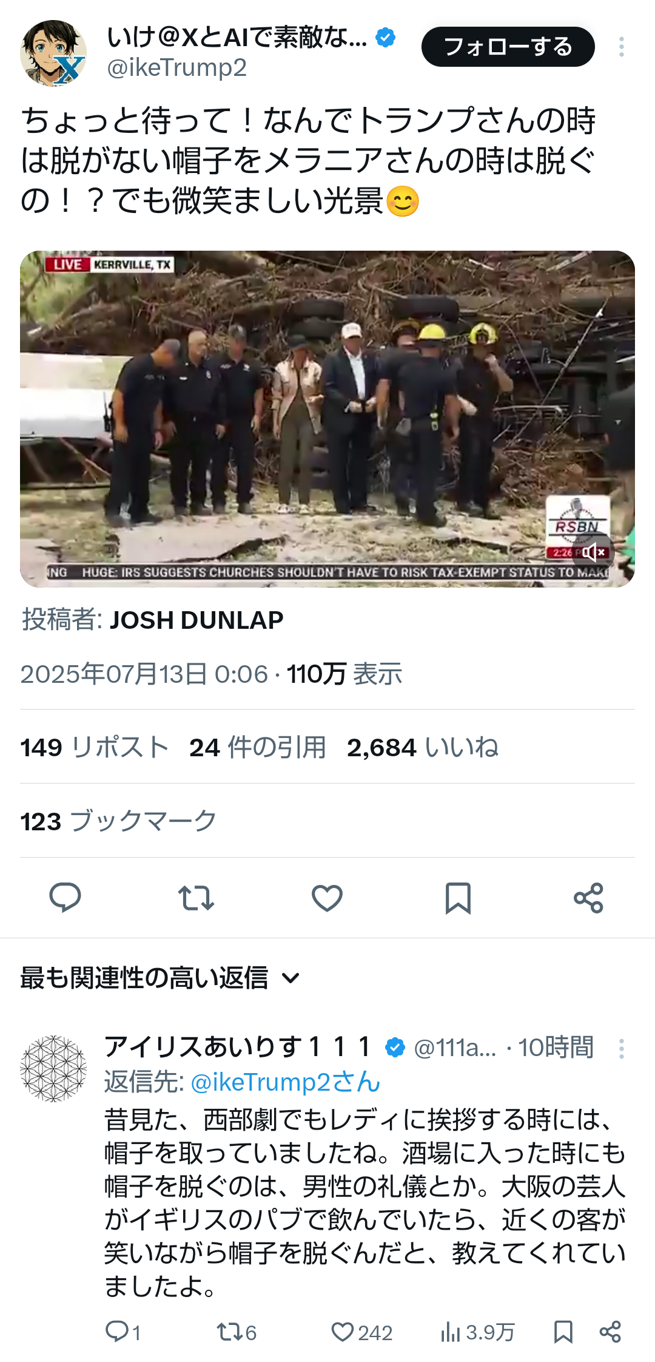Bookmark the reply comment
Viewport: 655px width, 1362px height.
coord(563,1332)
